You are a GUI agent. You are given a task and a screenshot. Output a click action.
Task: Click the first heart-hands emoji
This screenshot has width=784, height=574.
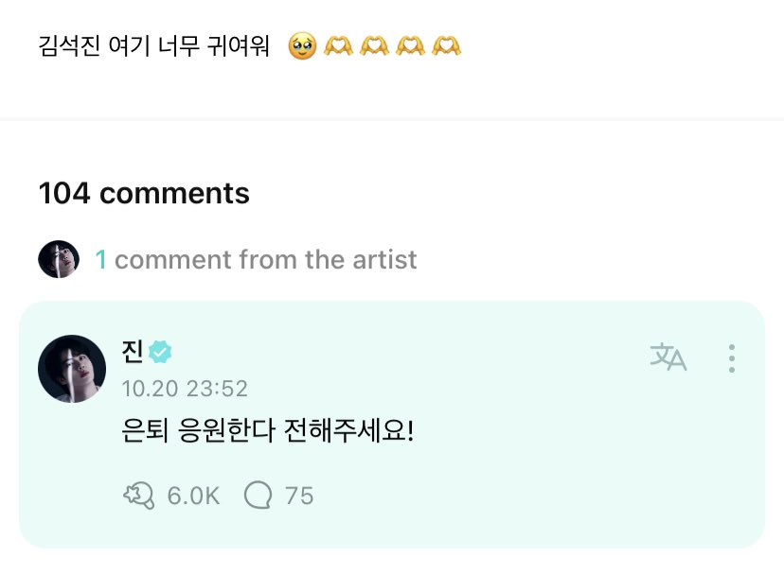click(338, 45)
